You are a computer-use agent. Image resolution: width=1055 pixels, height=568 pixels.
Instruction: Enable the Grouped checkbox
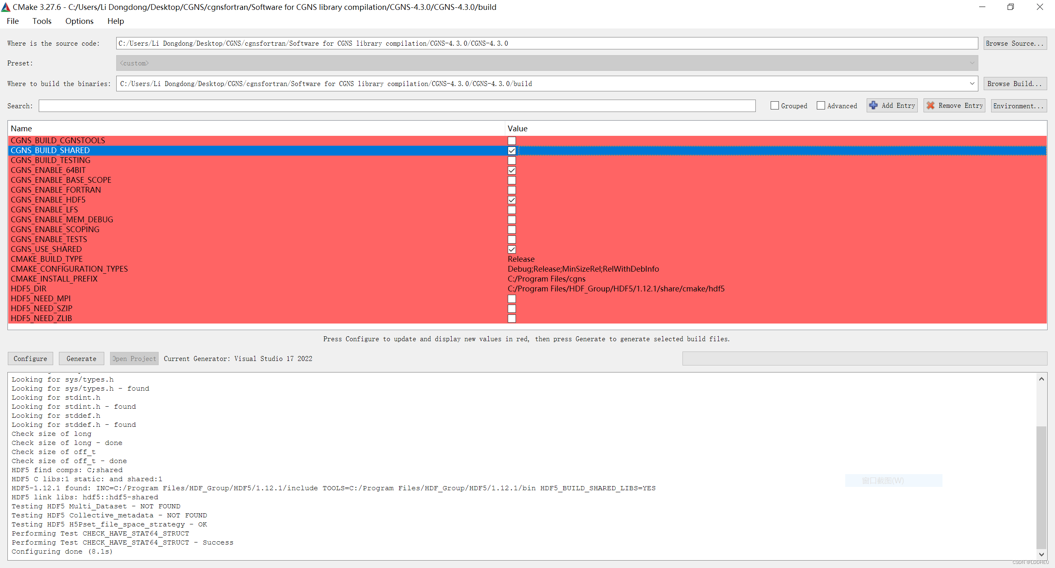[x=775, y=106]
